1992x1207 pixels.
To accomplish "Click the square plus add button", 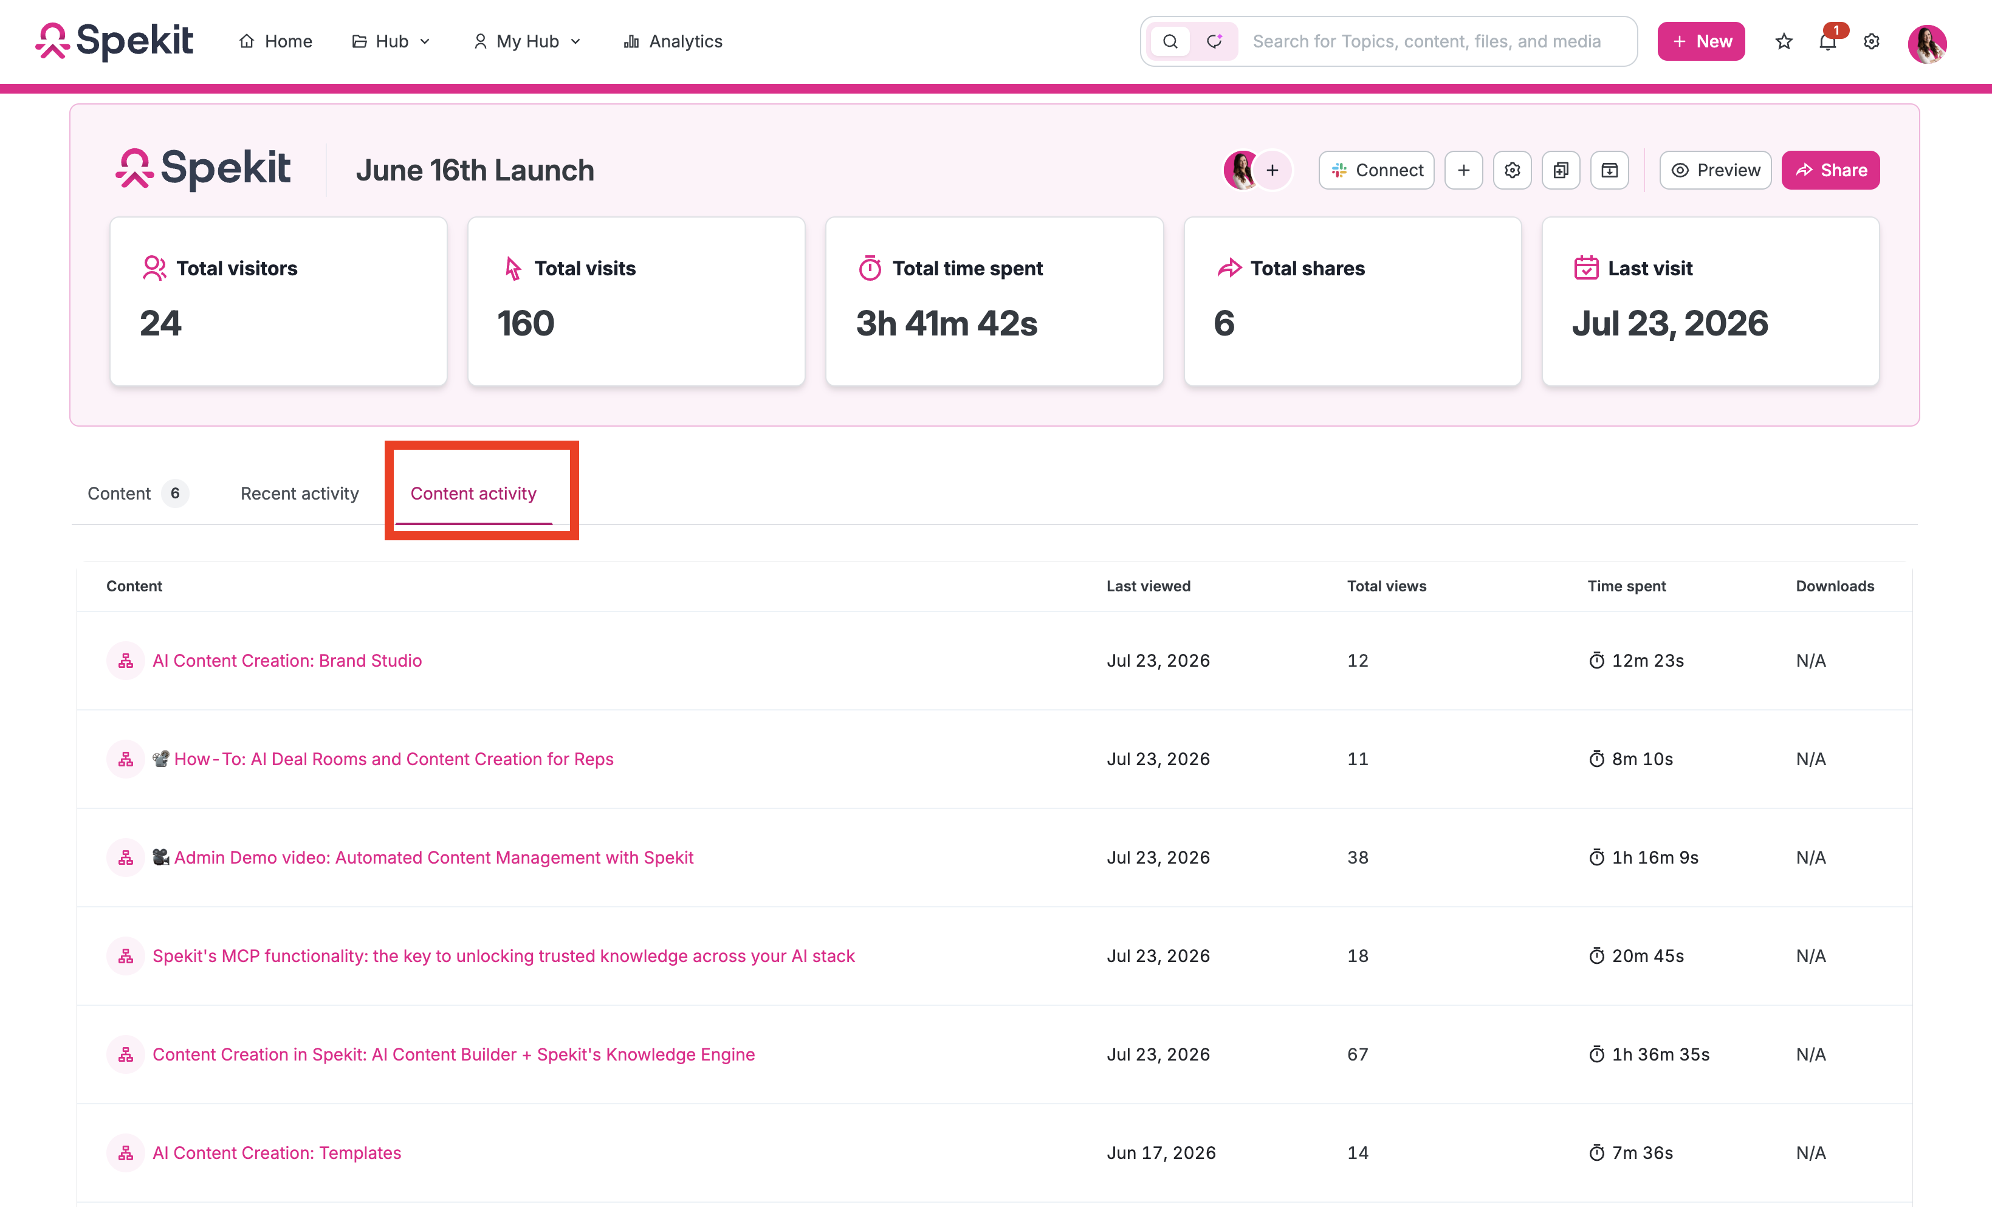I will (x=1463, y=170).
